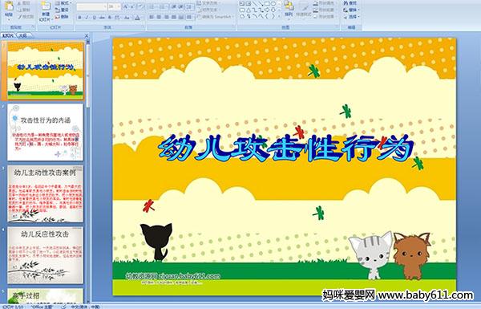Screen dimensions: 481x309
Task: Toggle Underline formatting button
Action: tap(94, 18)
